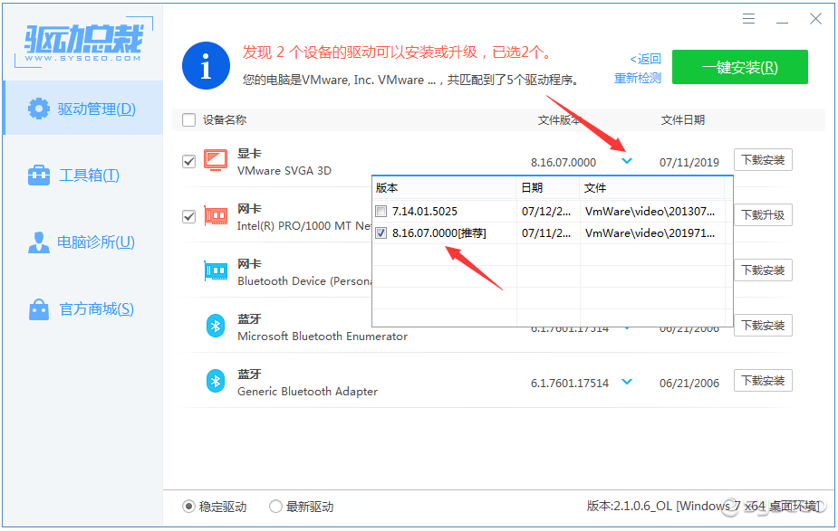
Task: Click the Intel PRO/1000 network adapter icon
Action: 216,215
